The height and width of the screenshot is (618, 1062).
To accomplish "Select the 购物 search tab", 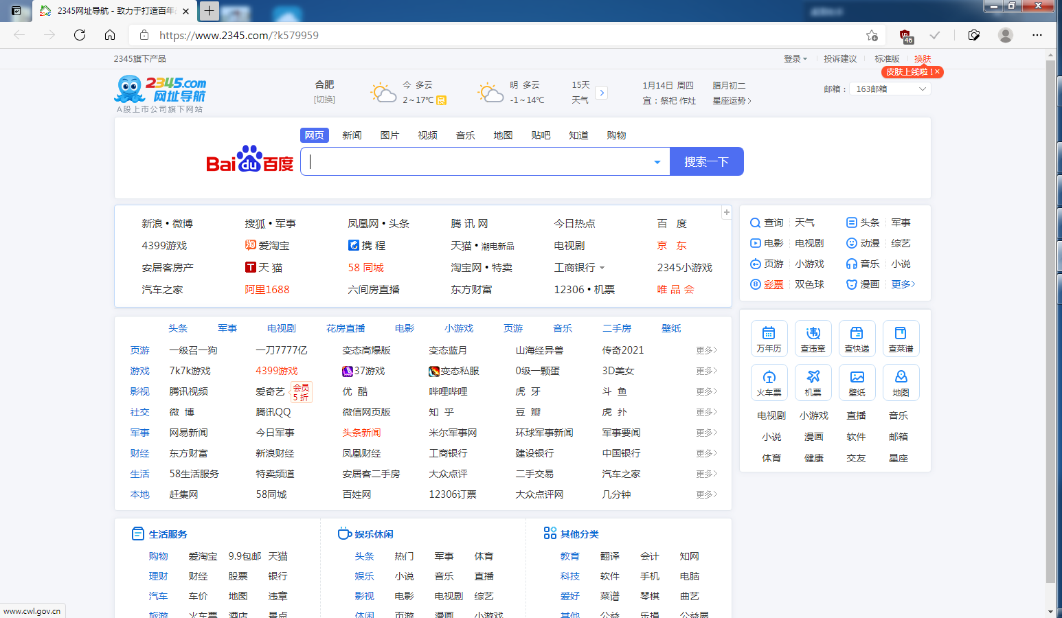I will pyautogui.click(x=616, y=135).
